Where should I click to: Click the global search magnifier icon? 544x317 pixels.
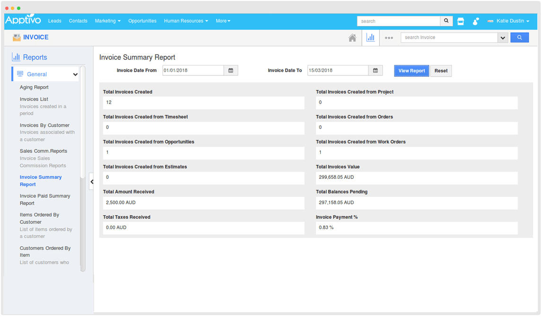click(446, 21)
